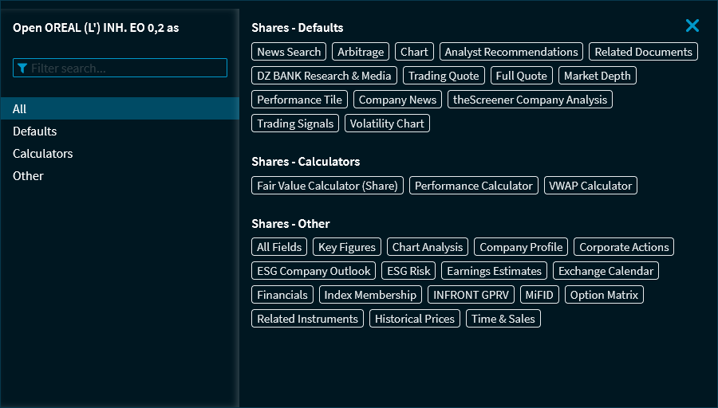Show the ESG Risk view
This screenshot has height=408, width=718.
(408, 271)
